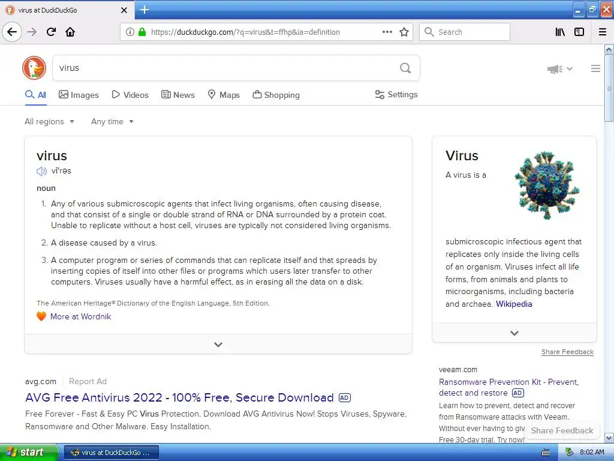Click the avg.com domain text
Screen dimensions: 614x461
coord(41,381)
